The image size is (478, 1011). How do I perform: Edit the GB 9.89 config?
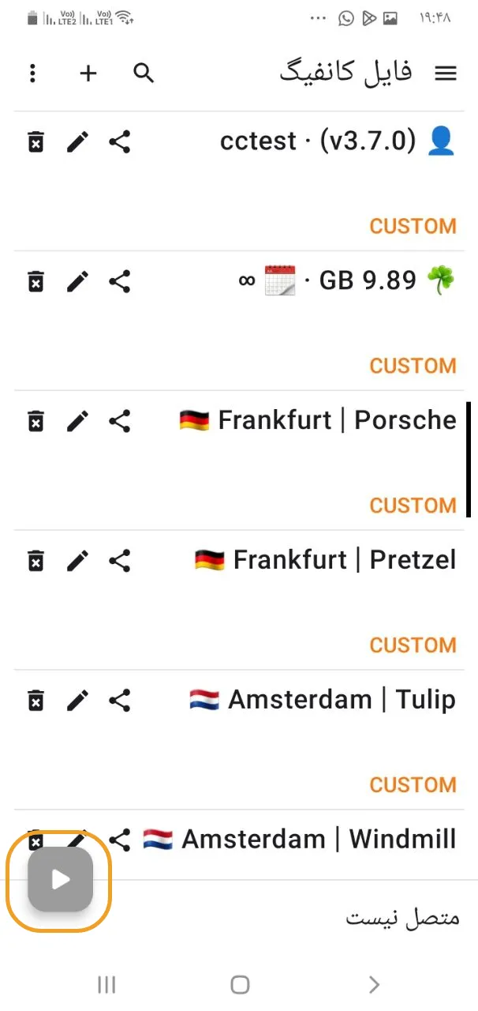coord(77,281)
